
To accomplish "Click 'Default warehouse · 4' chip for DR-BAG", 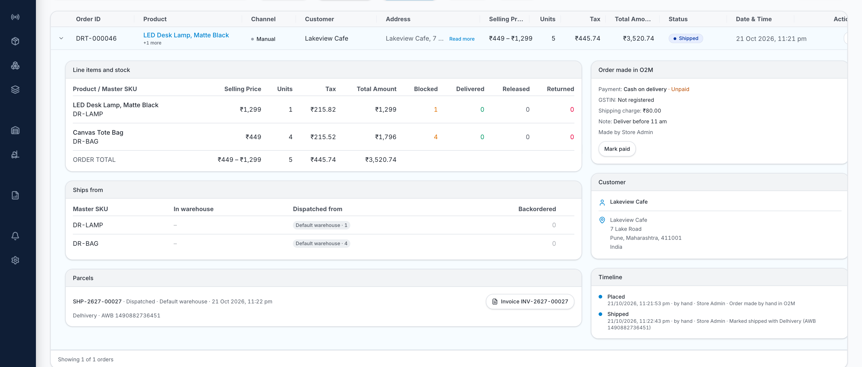I will (321, 243).
